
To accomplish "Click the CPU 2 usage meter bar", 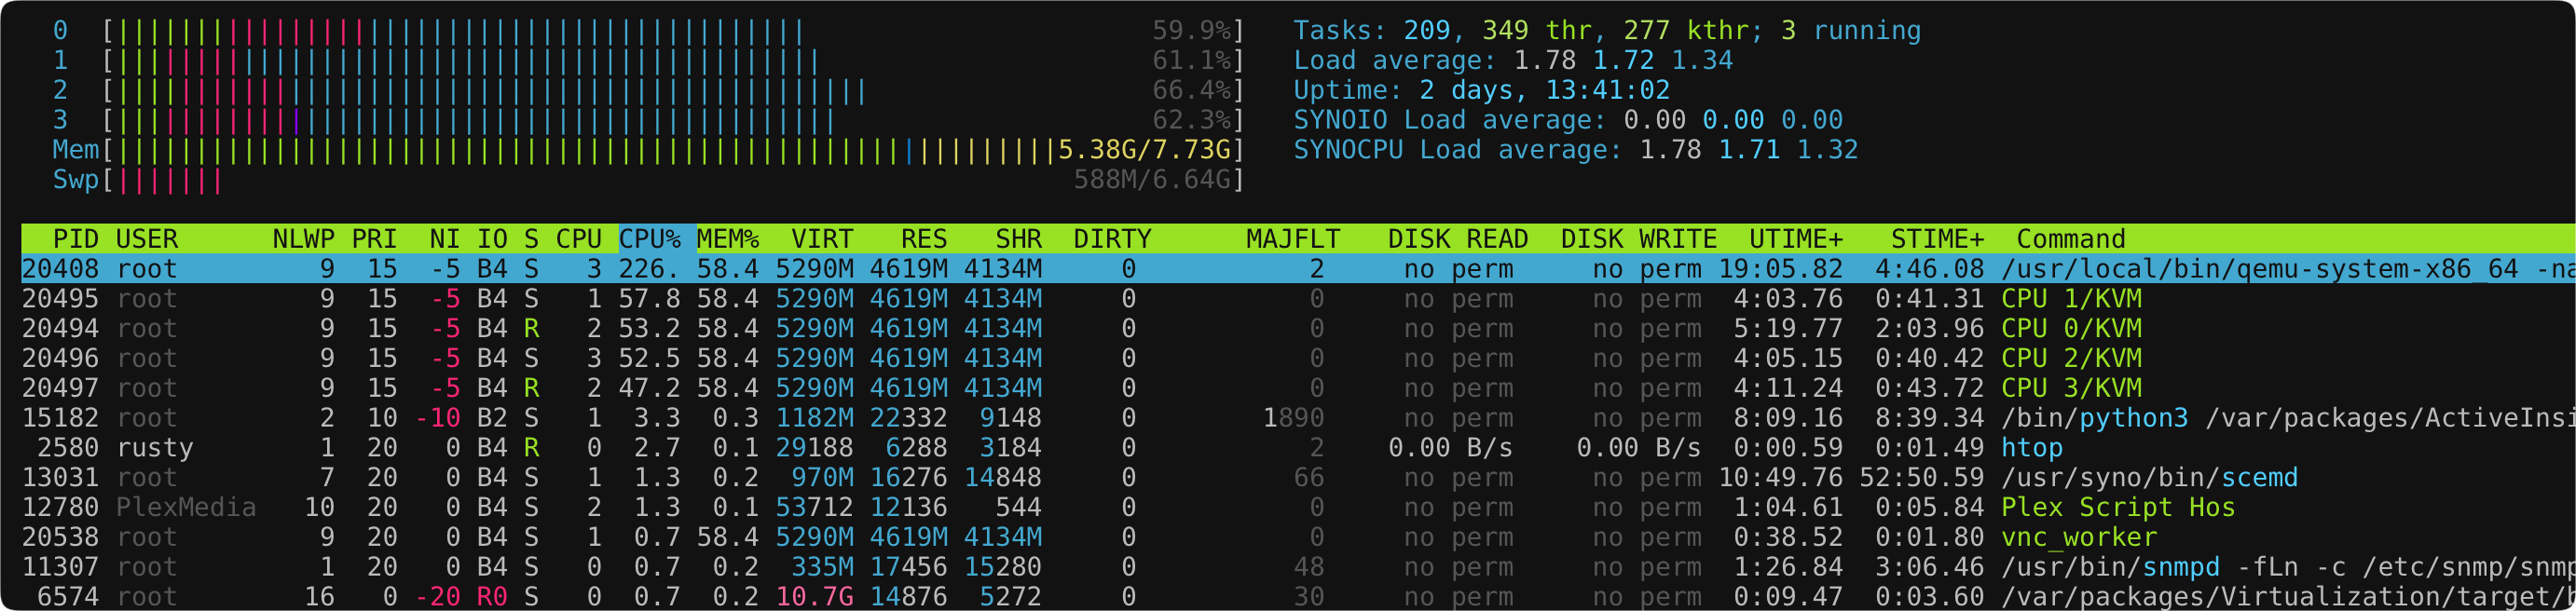I will (x=674, y=91).
